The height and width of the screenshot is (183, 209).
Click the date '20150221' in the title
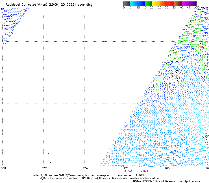68,5
